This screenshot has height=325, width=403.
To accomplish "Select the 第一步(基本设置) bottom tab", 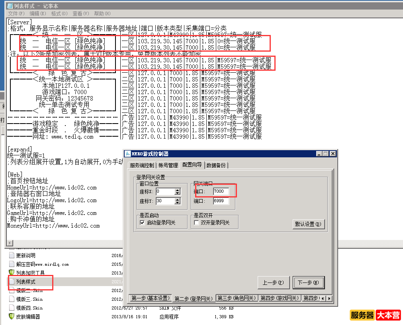I will pos(151,298).
